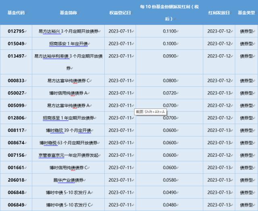The height and width of the screenshot is (211, 258).
Task: Click fund name 易方达富华纯债债券C
Action: click(x=68, y=81)
